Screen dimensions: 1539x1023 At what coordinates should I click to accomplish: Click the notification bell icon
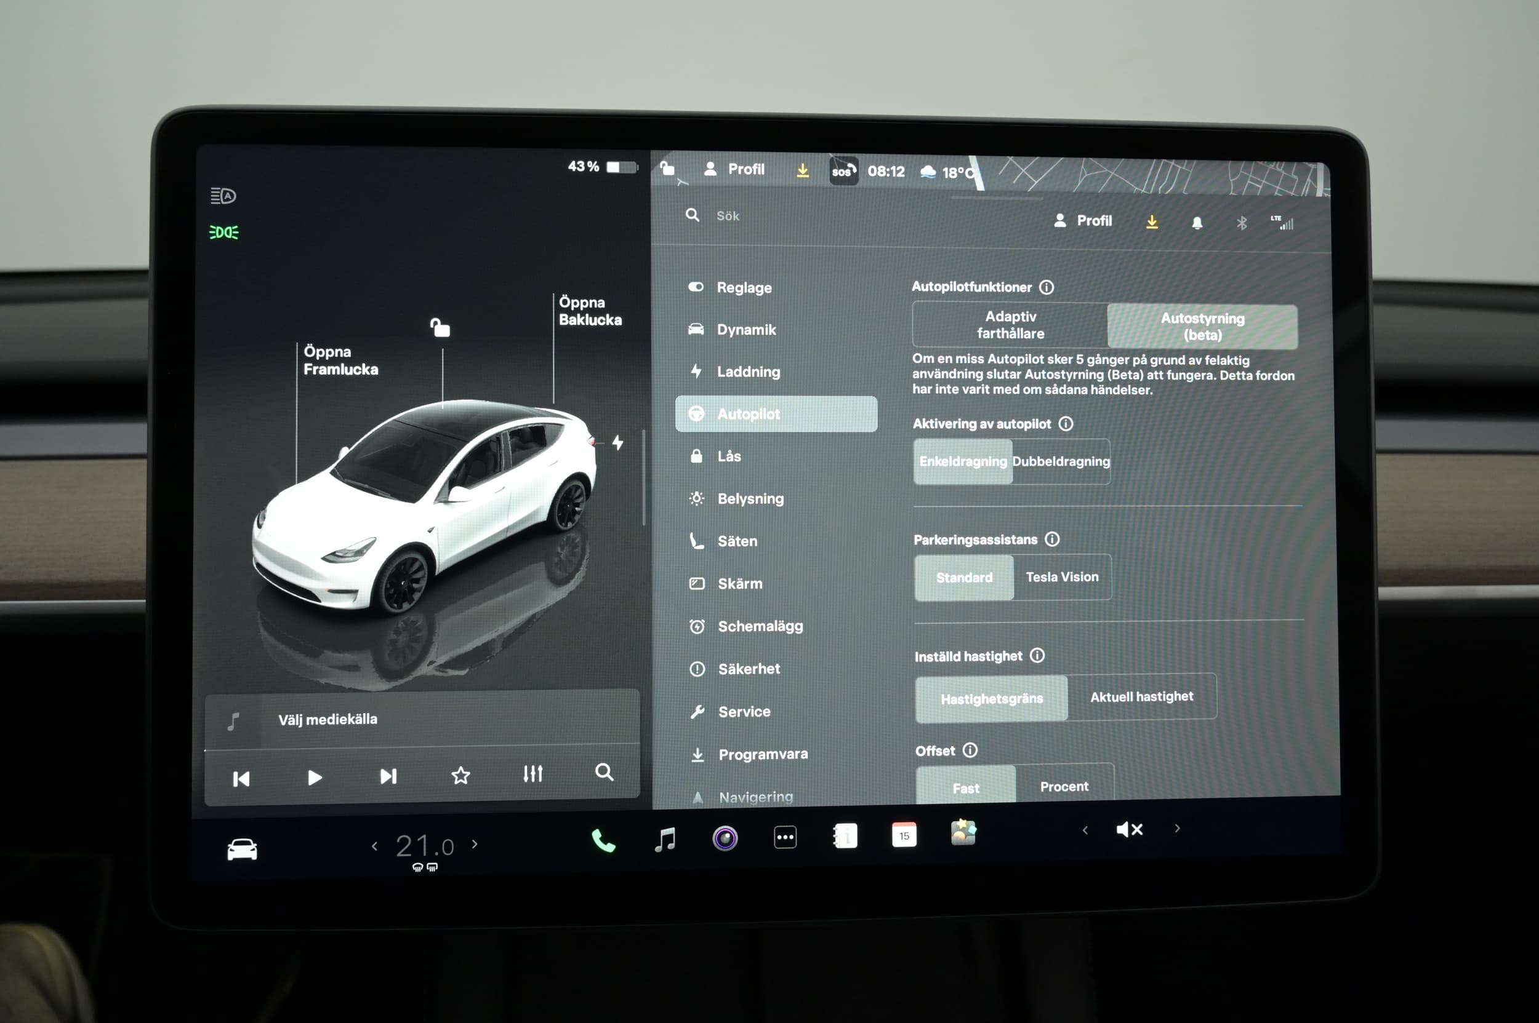[1197, 223]
